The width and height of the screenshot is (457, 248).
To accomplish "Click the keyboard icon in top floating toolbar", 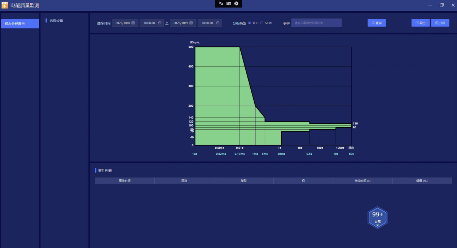I will (x=229, y=4).
